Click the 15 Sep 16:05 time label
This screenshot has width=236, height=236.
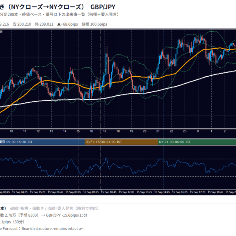tap(180, 192)
